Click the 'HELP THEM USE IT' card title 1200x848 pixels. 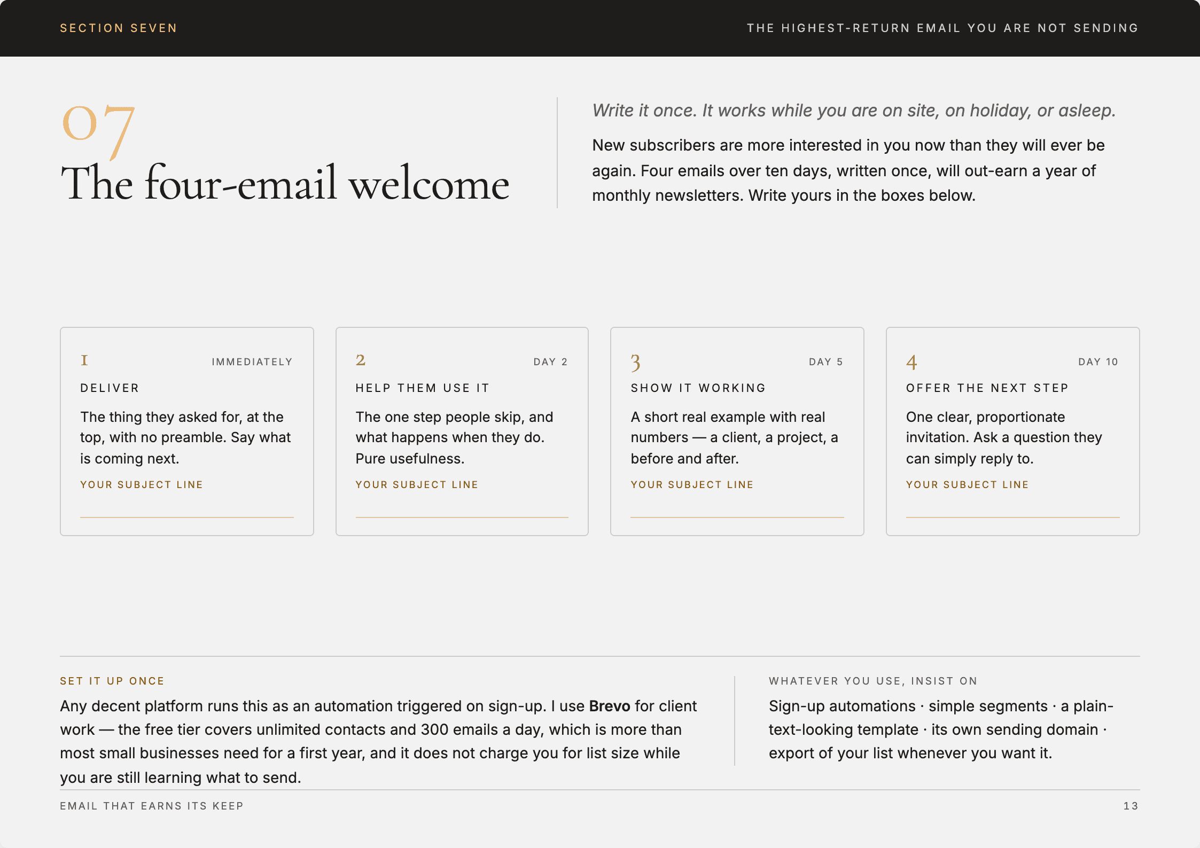pyautogui.click(x=422, y=388)
